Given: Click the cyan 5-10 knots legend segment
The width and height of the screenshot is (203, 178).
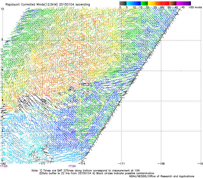Looking at the screenshot, I should pos(130,3).
